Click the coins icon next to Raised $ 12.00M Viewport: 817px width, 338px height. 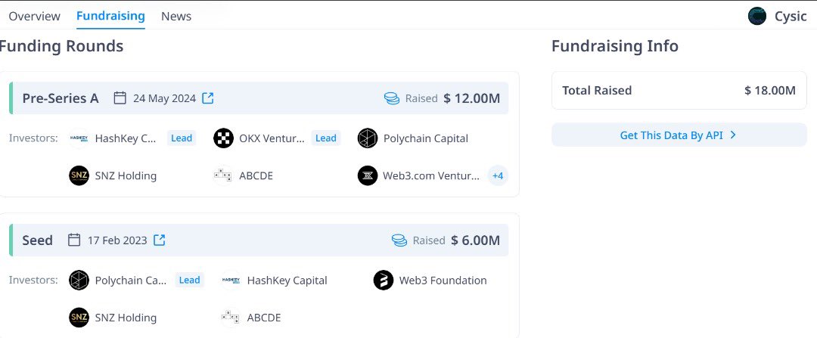[x=392, y=98]
